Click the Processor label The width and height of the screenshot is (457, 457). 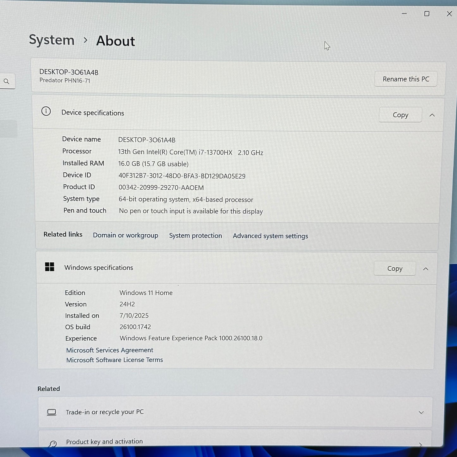77,151
